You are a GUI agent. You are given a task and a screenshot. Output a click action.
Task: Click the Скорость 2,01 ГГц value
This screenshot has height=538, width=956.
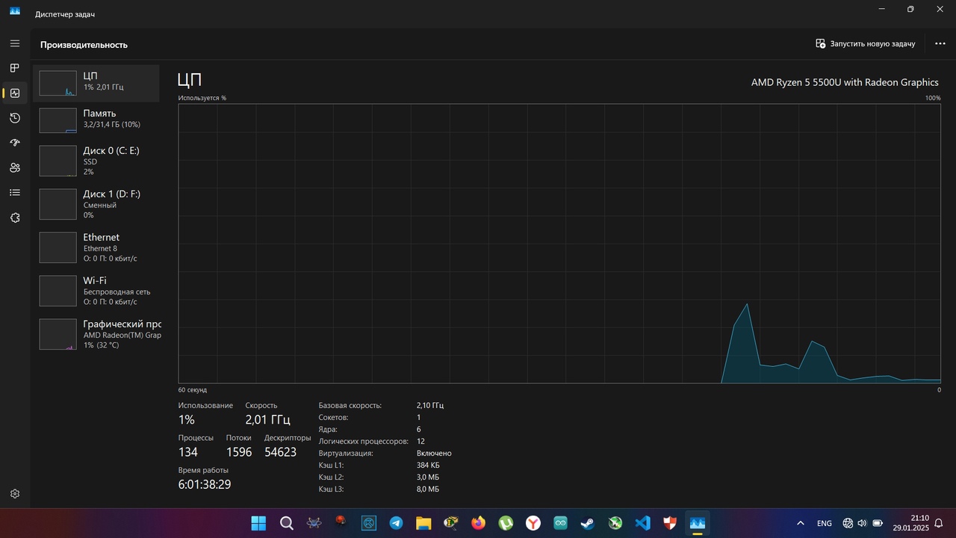[267, 420]
